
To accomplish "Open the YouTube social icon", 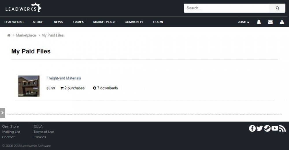I will pyautogui.click(x=275, y=128).
